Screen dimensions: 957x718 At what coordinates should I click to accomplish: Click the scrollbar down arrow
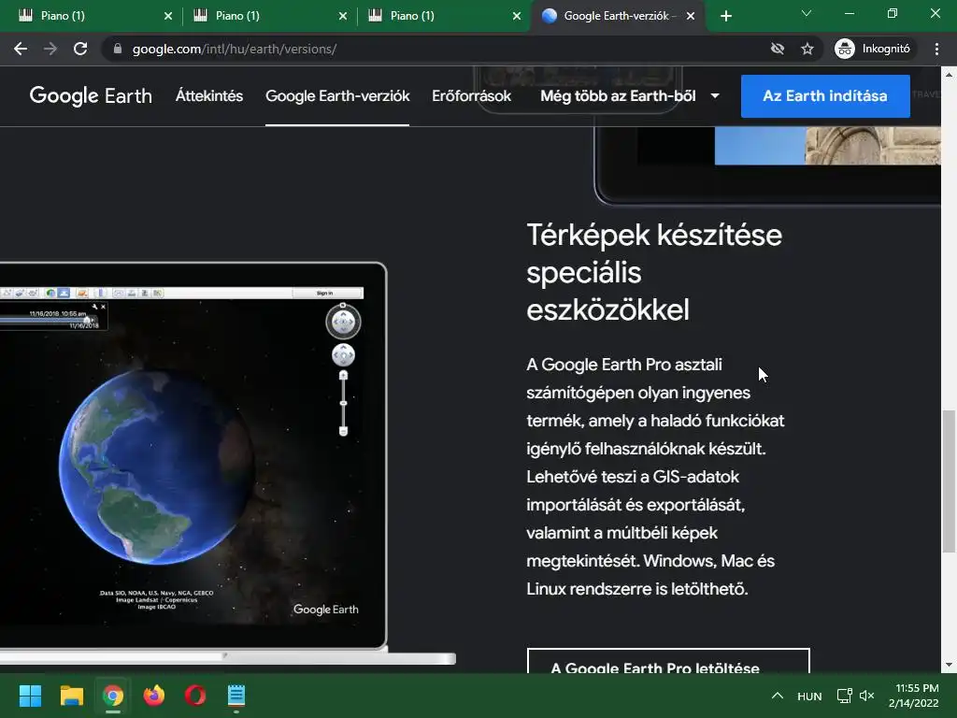click(949, 665)
